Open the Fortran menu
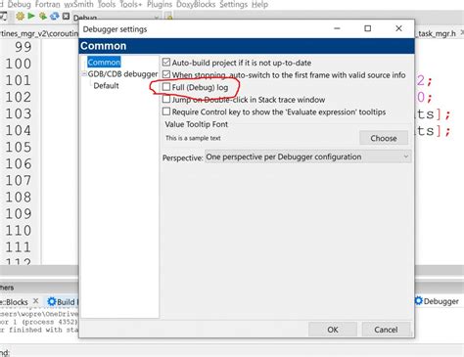This screenshot has width=464, height=357. pyautogui.click(x=48, y=5)
